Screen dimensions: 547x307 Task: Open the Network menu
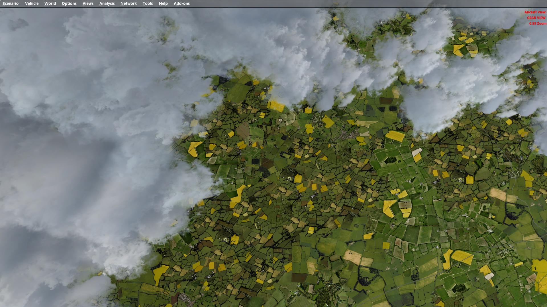click(x=128, y=3)
